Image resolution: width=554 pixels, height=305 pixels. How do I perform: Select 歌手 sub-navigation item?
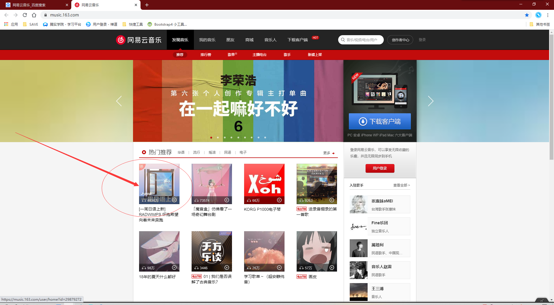[287, 54]
